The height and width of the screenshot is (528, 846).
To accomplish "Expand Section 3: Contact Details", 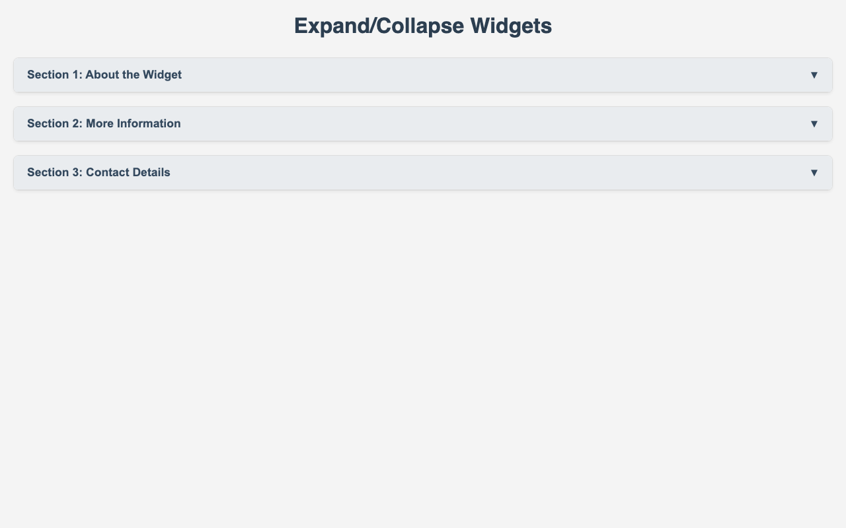I will [x=423, y=173].
